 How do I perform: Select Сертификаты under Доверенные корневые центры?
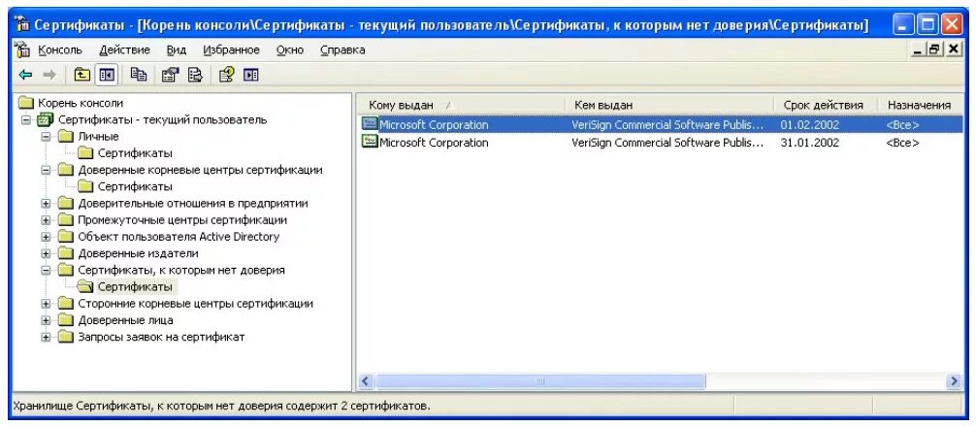pyautogui.click(x=135, y=186)
